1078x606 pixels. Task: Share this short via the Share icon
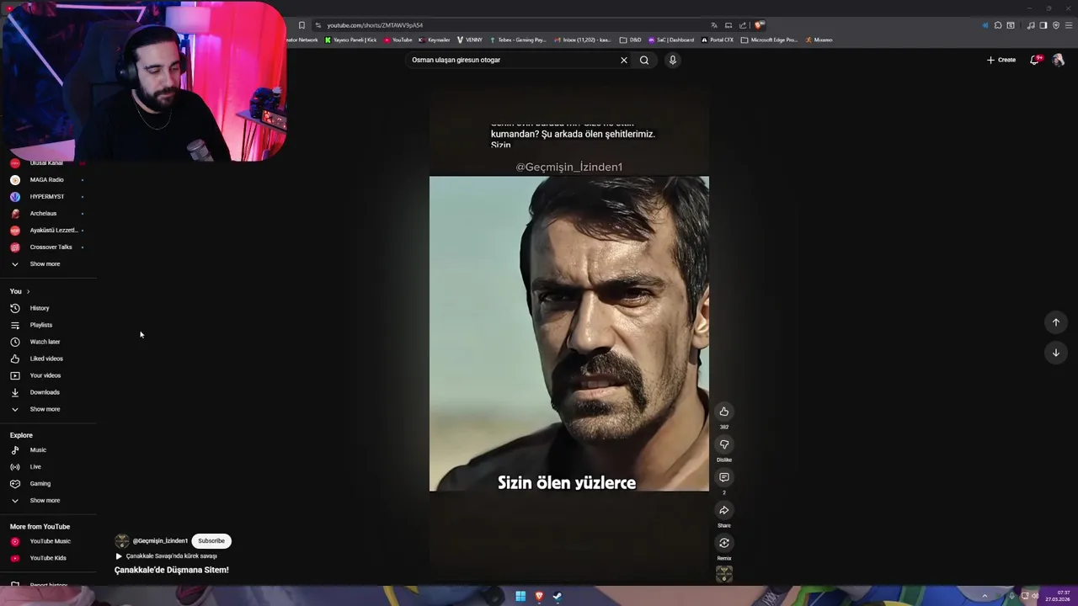point(723,510)
